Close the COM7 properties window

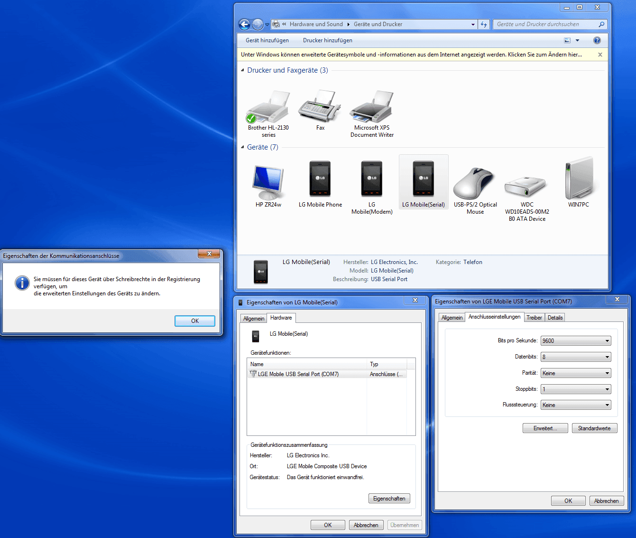tap(617, 299)
